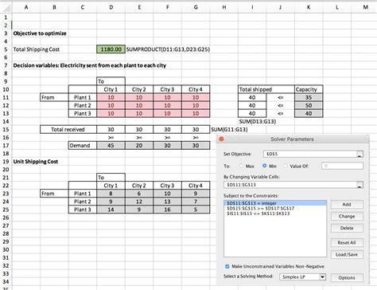The width and height of the screenshot is (377, 290).
Task: Click the City 1 demand cell 45
Action: [111, 146]
